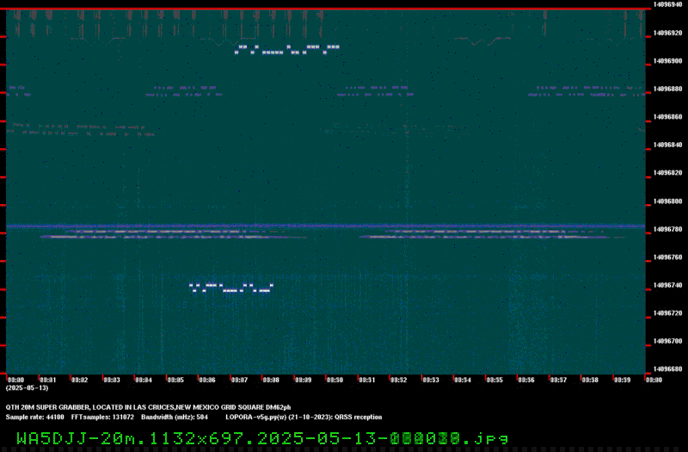This screenshot has width=688, height=452.
Task: Click the 14096840 frequency label
Action: tap(668, 145)
